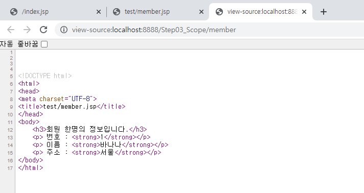This screenshot has height=193, width=364.
Task: Click the strong value 서울
Action: click(107, 152)
